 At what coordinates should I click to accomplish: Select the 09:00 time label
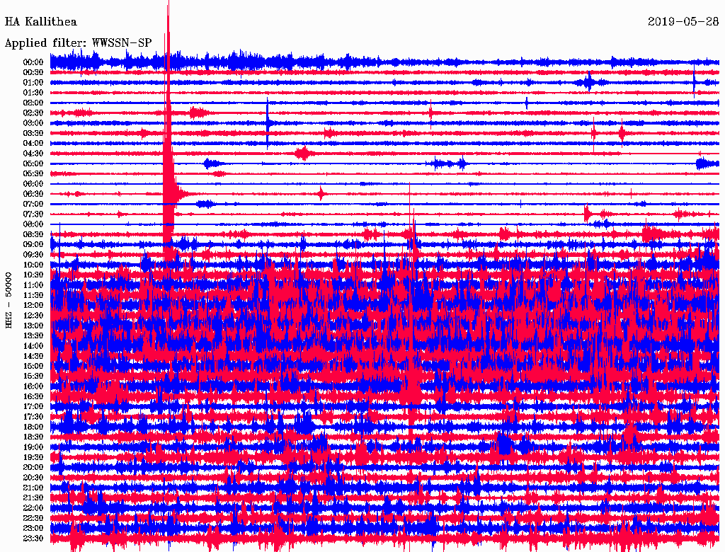click(33, 245)
